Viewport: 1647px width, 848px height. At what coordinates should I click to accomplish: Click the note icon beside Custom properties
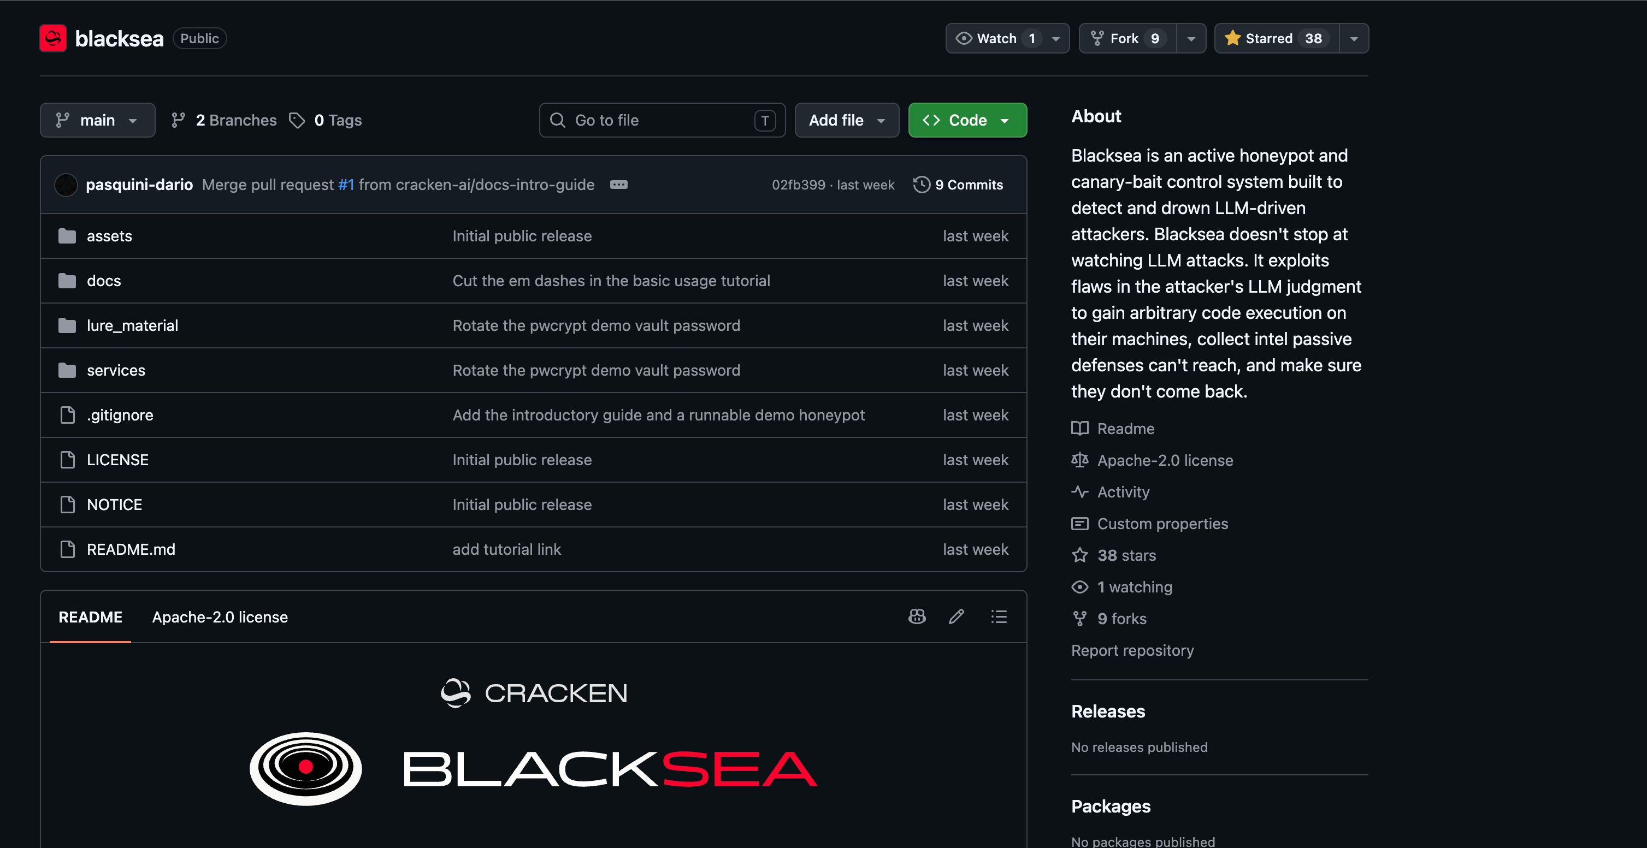[1079, 523]
